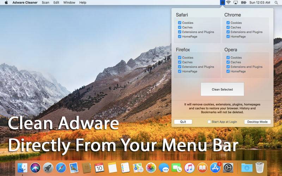282x176 pixels.
Task: Toggle Chrome HomePage checkbox
Action: tap(228, 37)
